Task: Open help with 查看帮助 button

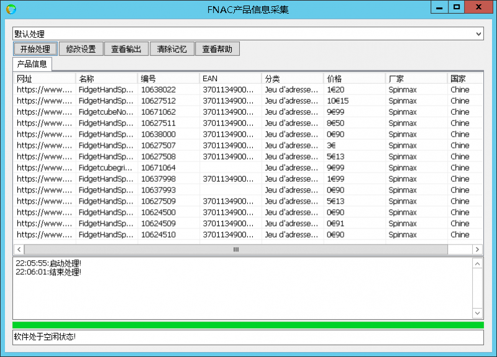Action: coord(217,49)
